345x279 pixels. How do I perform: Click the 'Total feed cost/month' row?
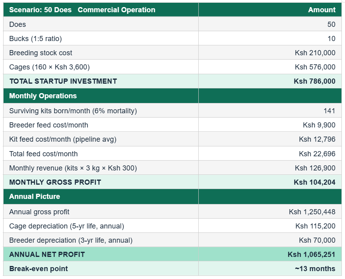(x=172, y=154)
